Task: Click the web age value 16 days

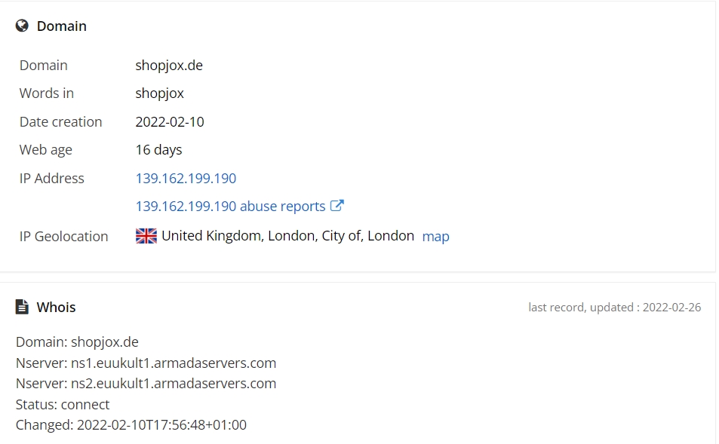Action: (x=158, y=149)
